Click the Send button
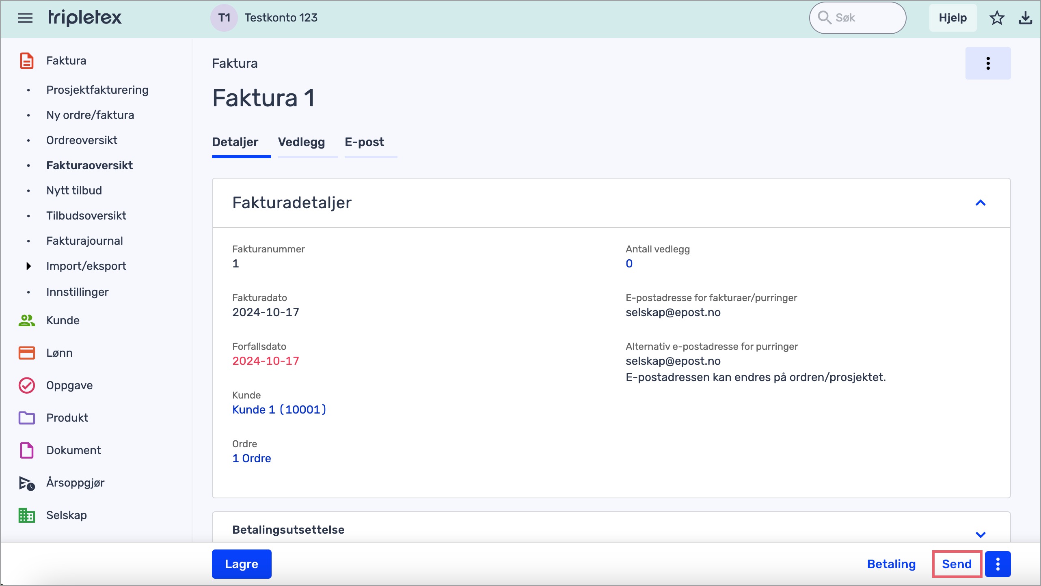1041x586 pixels. [957, 564]
